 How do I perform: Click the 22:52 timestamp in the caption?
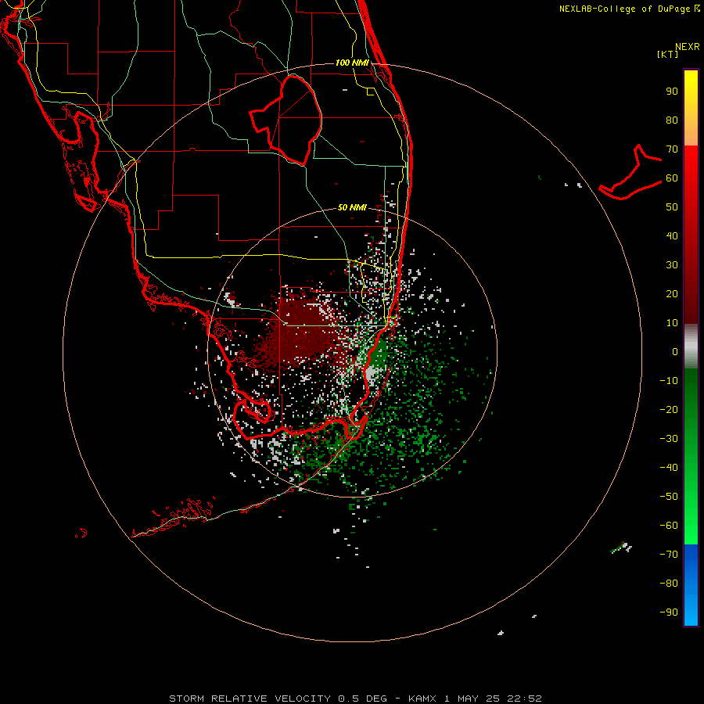coord(524,699)
